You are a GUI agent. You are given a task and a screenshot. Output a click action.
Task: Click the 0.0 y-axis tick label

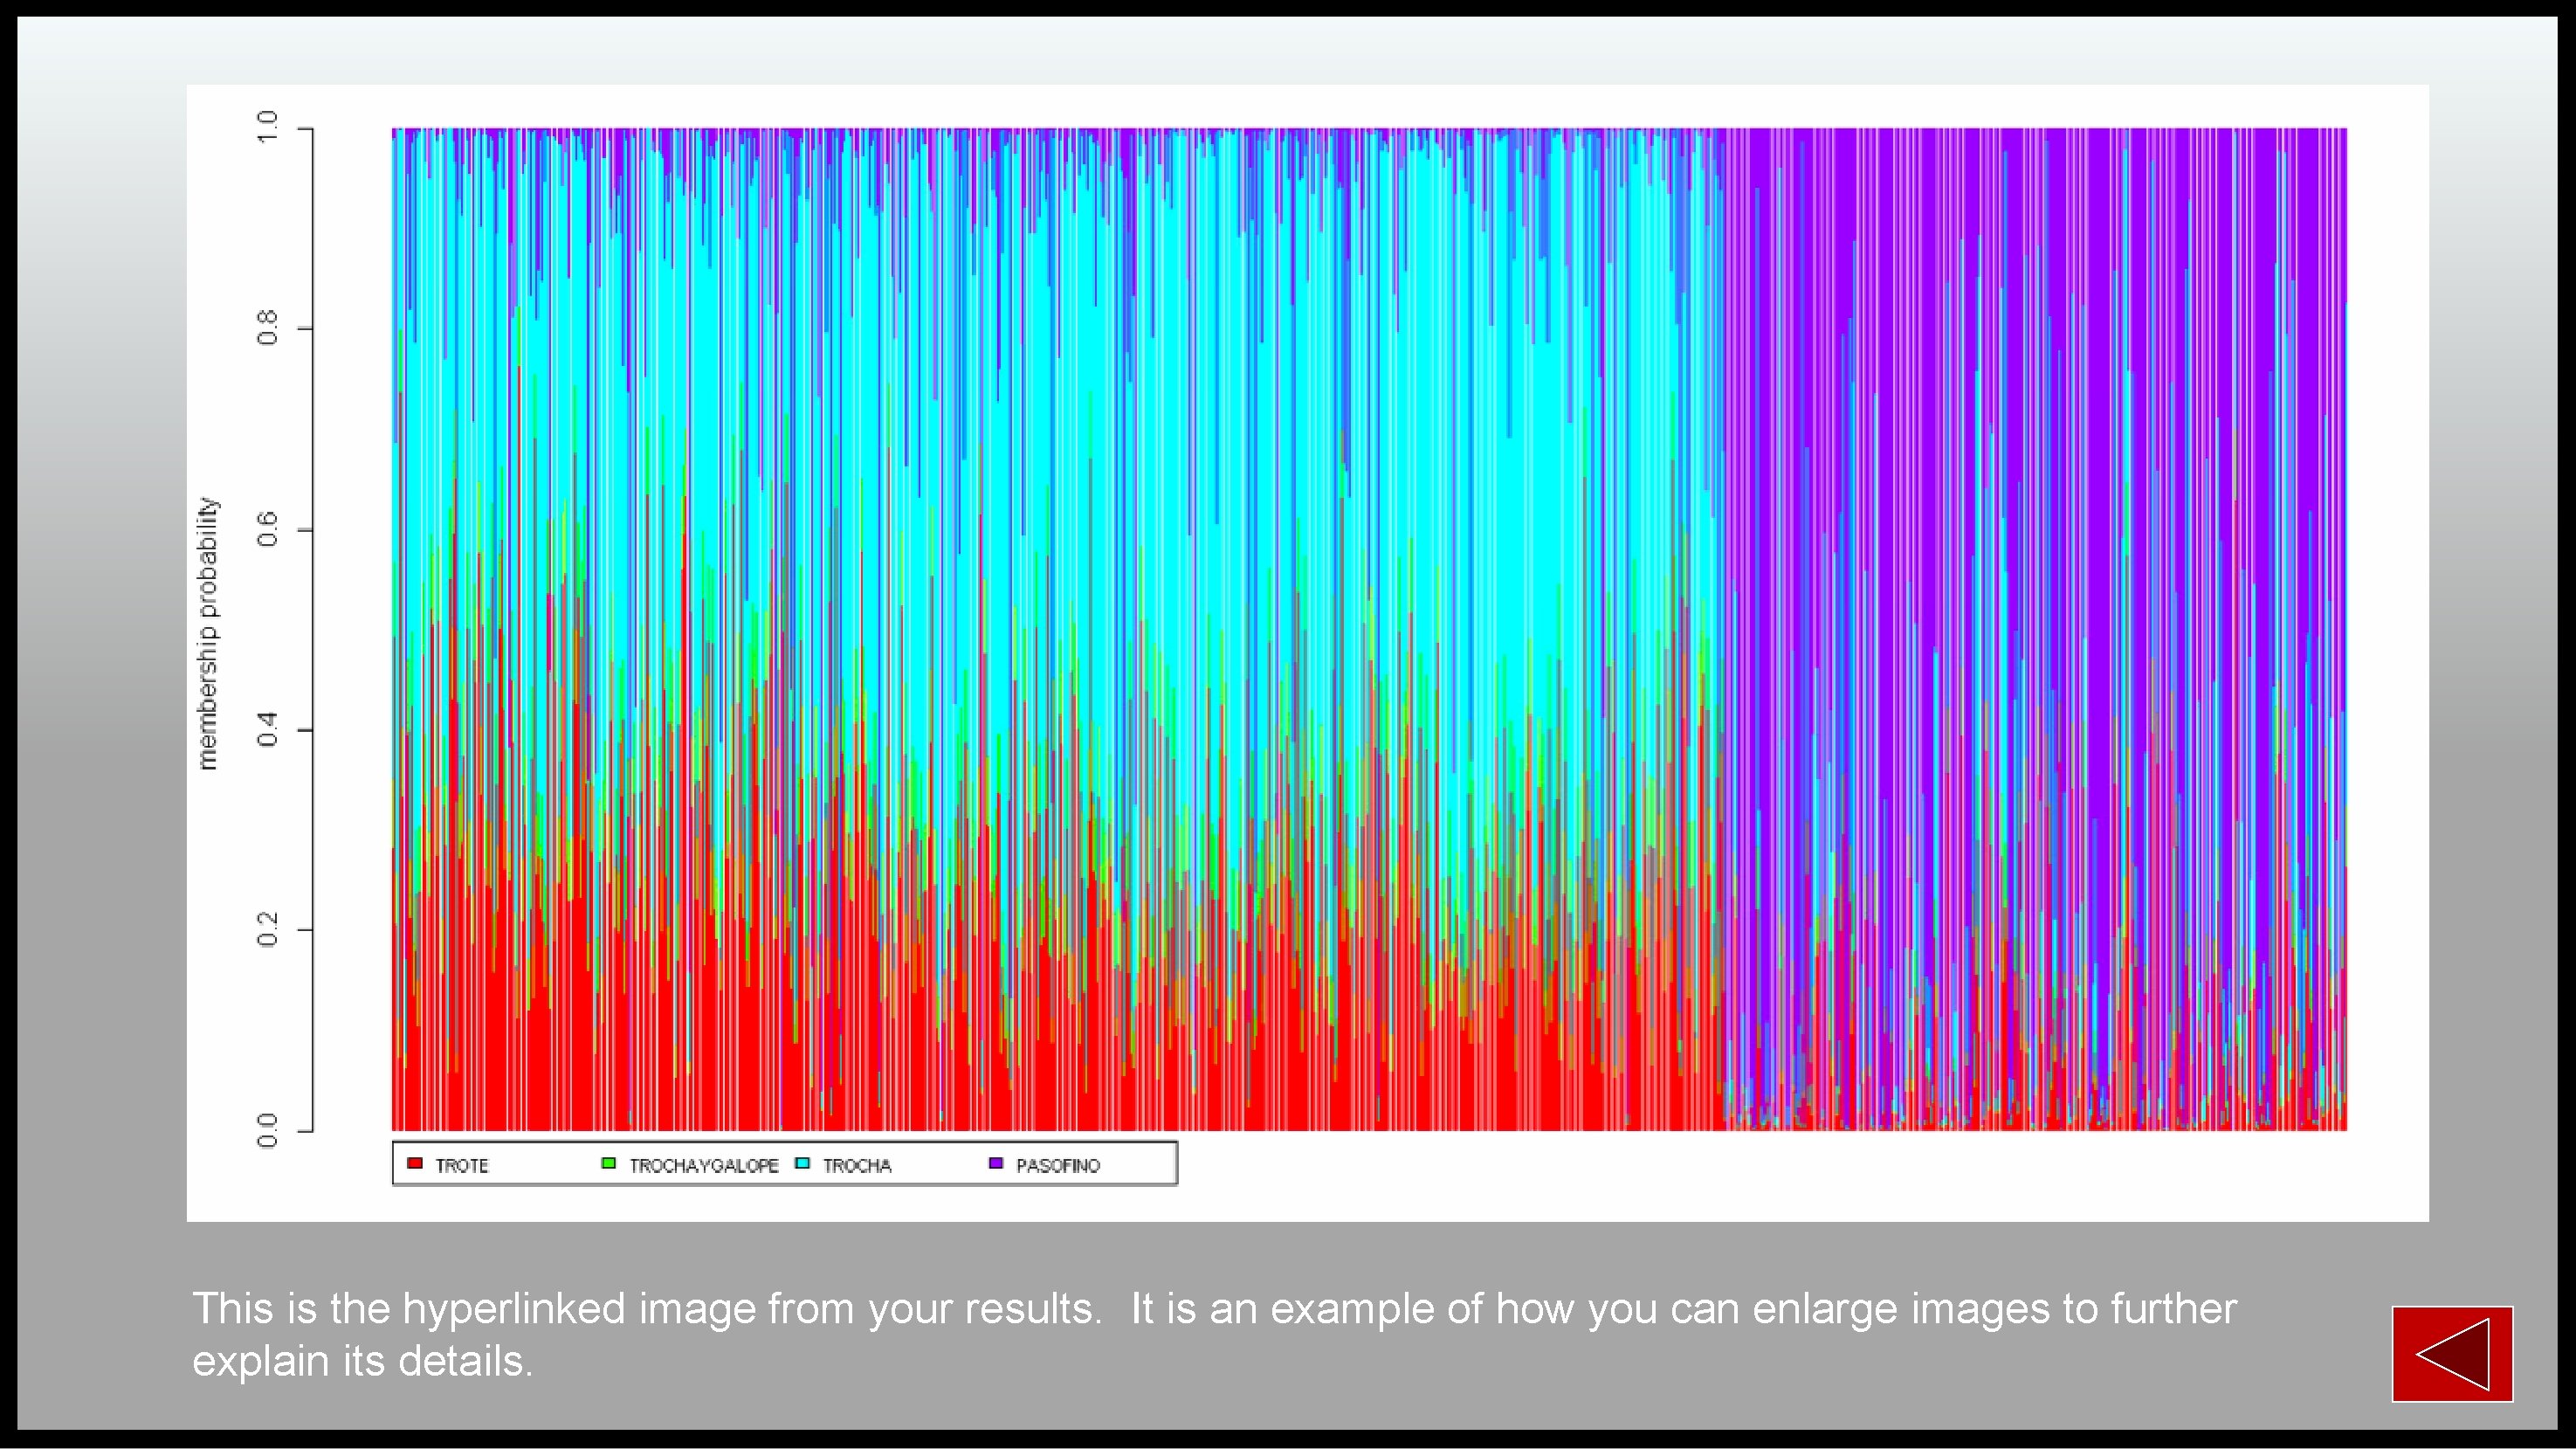(267, 1131)
